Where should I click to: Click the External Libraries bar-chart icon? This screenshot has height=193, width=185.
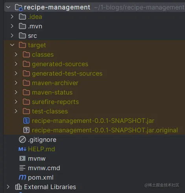click(x=18, y=187)
